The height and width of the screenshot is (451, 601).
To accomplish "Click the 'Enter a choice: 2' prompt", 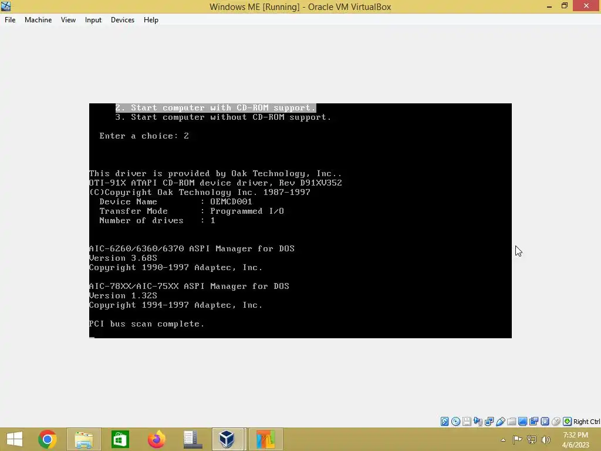I will 144,136.
